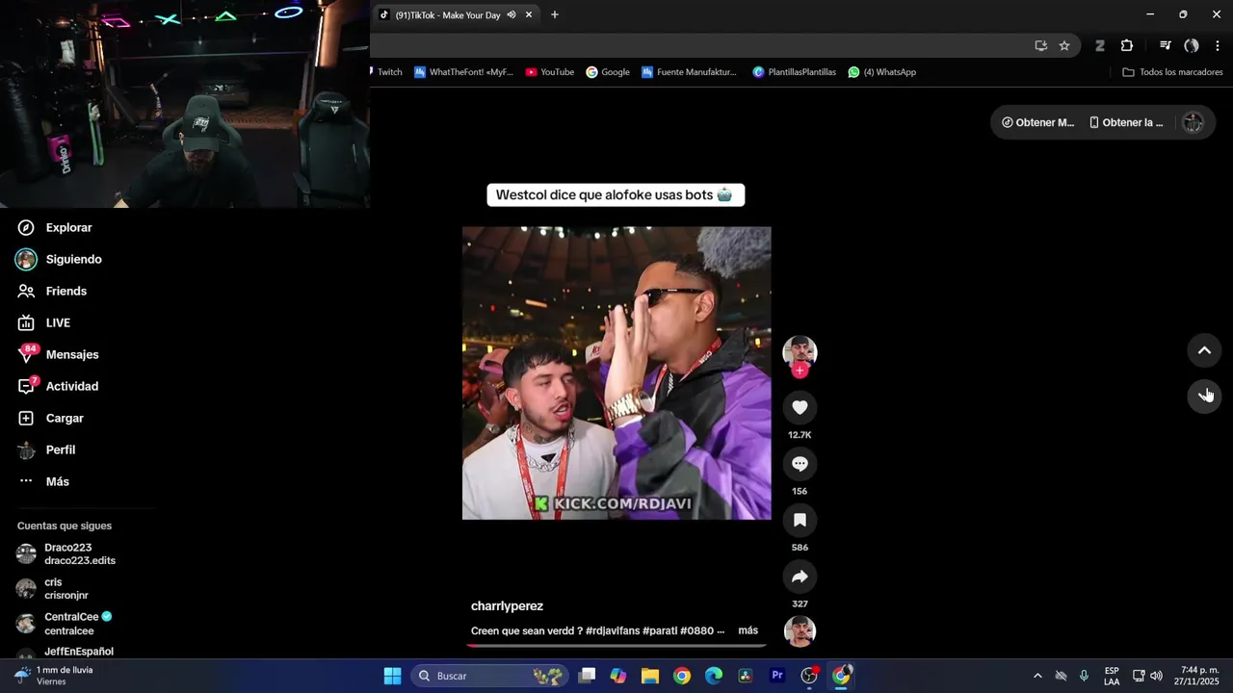Screen dimensions: 1233x693
Task: Like the video with the heart icon
Action: 800,407
